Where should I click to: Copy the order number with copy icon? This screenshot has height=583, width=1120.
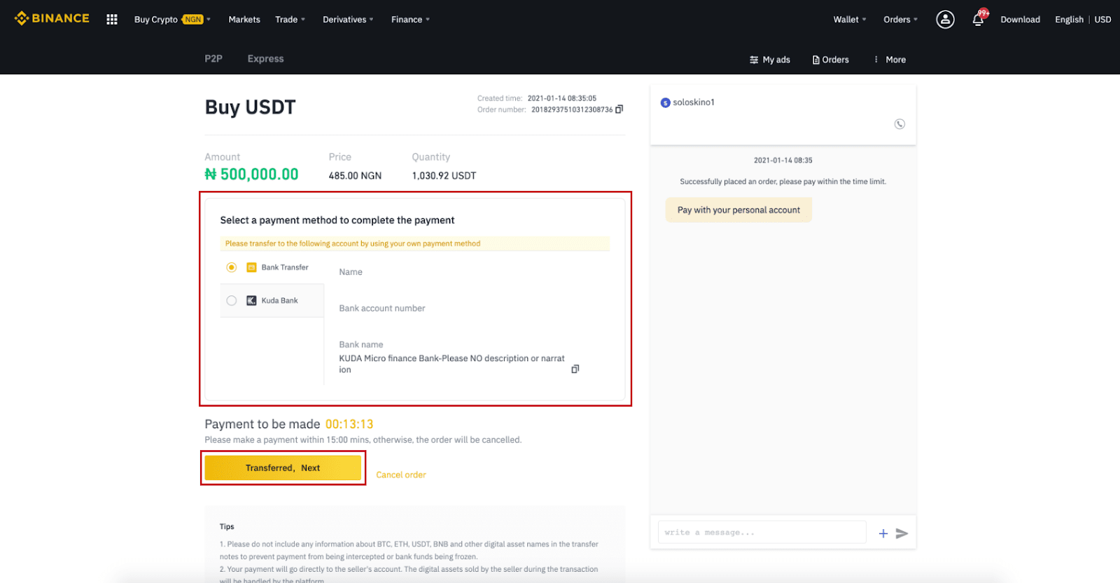coord(619,109)
